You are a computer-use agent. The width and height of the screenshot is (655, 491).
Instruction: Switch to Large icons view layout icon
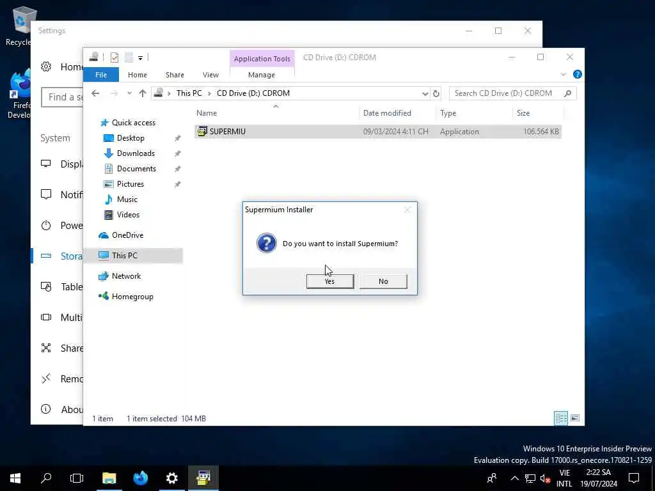coord(575,418)
